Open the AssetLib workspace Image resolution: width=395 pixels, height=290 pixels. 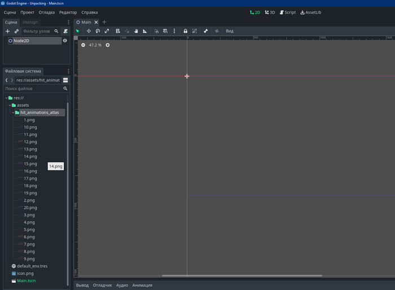click(x=310, y=12)
